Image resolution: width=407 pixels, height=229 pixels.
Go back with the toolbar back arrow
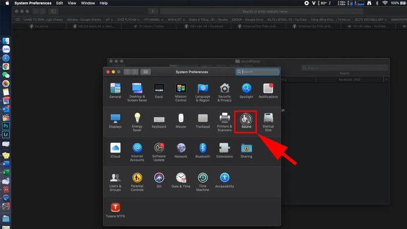click(127, 72)
